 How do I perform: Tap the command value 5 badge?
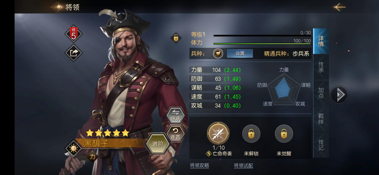tap(74, 34)
